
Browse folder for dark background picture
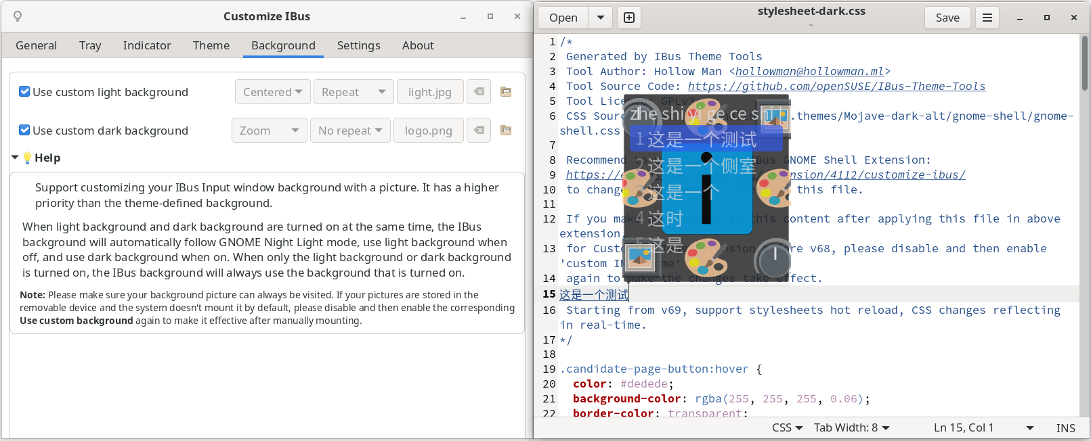(506, 131)
